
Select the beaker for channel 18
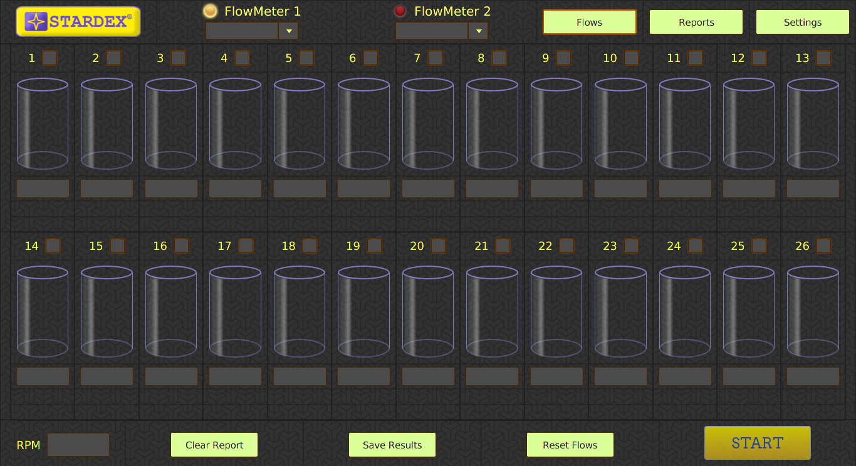[x=300, y=311]
